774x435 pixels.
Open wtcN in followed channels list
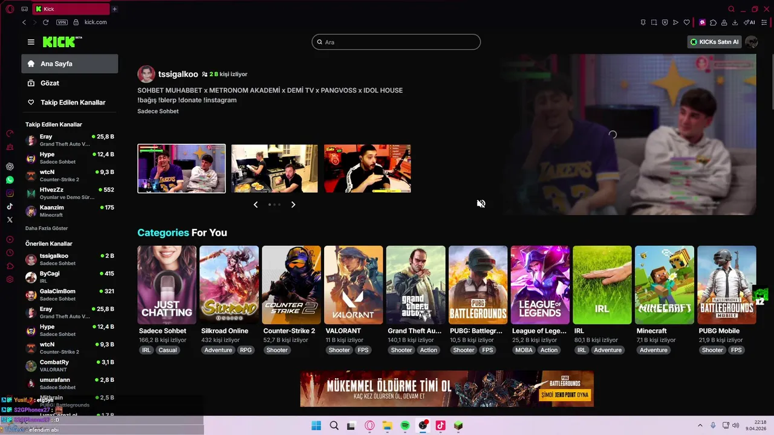70,176
